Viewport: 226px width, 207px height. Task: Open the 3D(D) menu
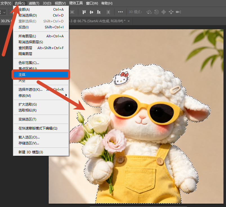(47, 3)
